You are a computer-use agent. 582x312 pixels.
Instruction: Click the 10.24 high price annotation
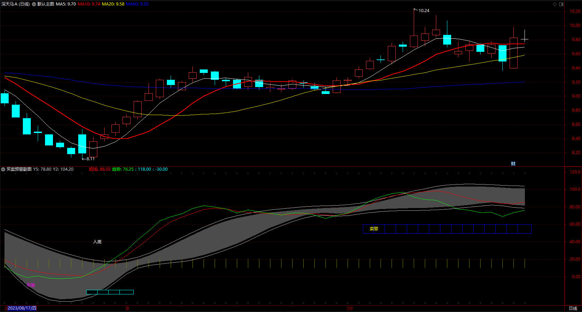424,11
